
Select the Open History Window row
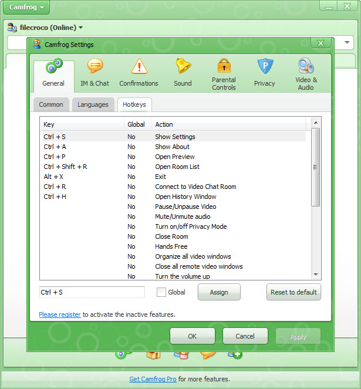173,197
